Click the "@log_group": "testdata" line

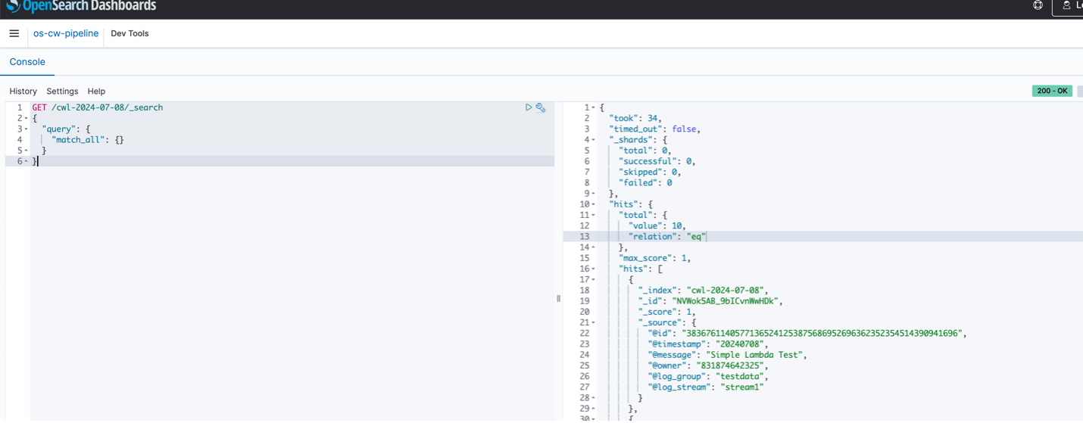709,376
